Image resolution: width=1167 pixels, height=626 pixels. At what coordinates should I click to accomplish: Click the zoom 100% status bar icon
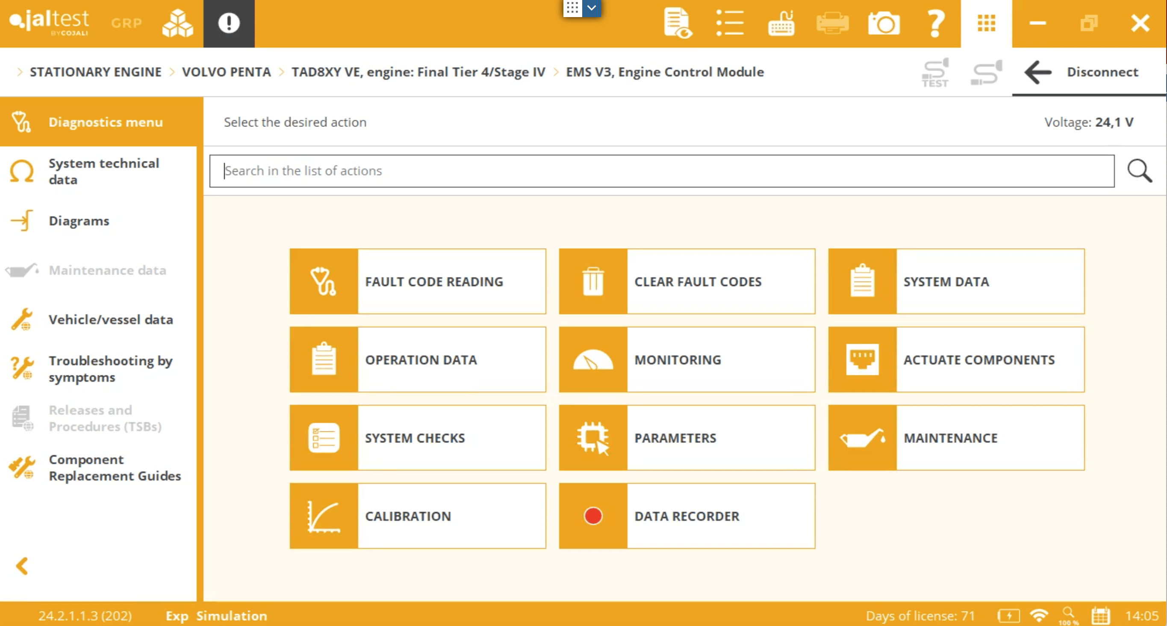tap(1068, 616)
